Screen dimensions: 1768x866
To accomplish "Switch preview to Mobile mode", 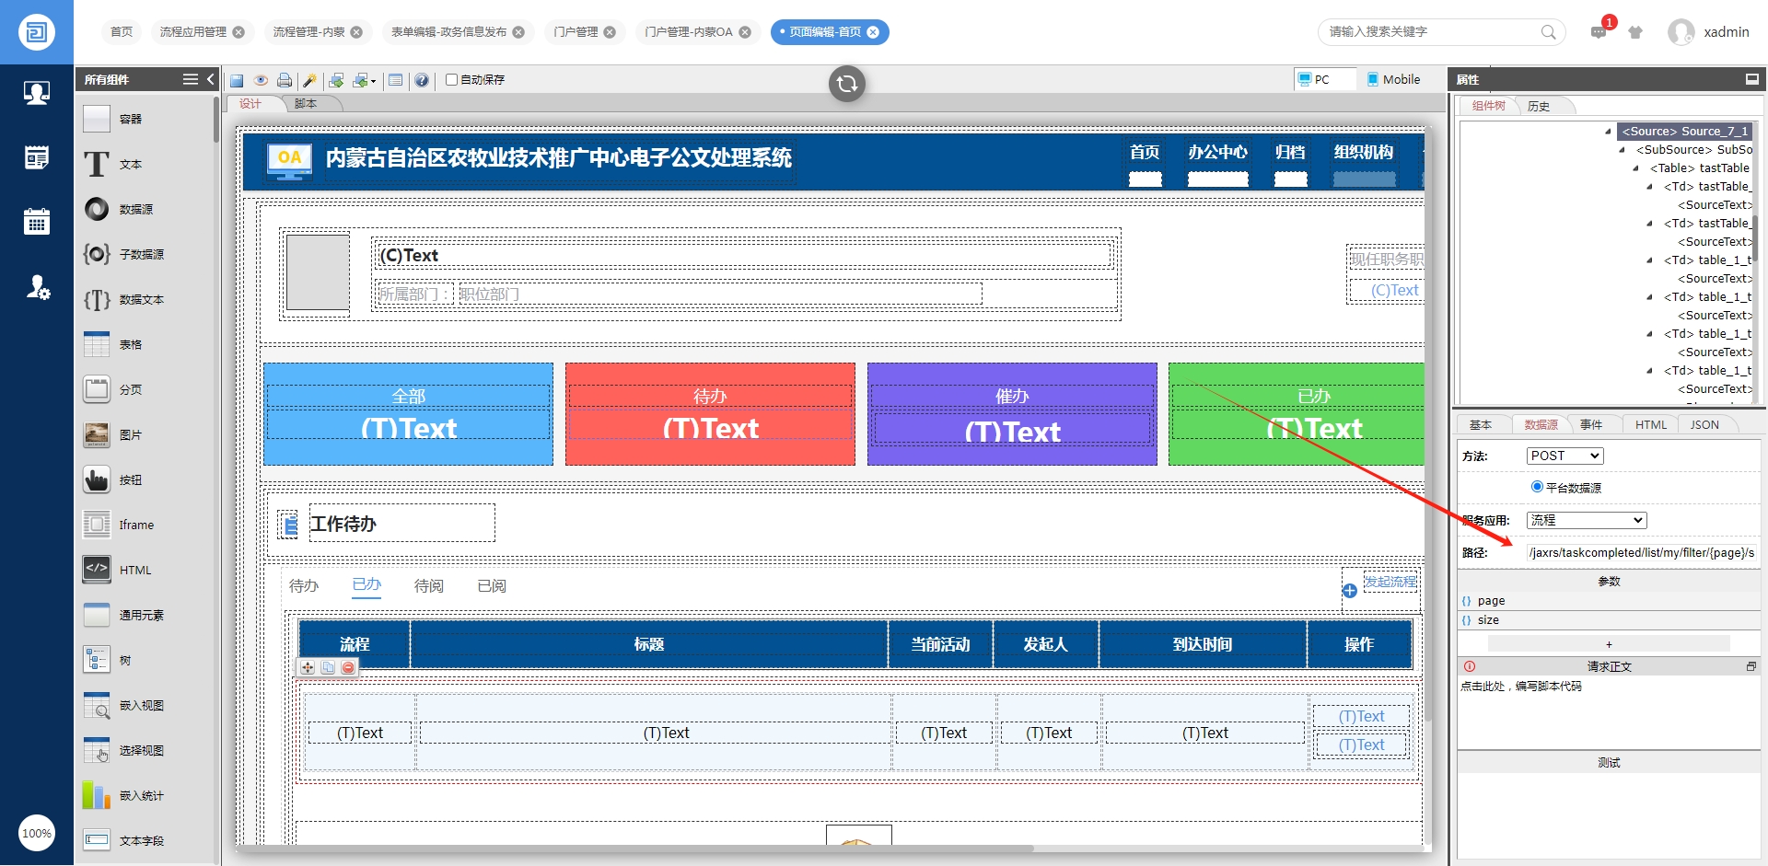I will [1392, 80].
